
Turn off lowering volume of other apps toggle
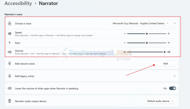click(172, 88)
